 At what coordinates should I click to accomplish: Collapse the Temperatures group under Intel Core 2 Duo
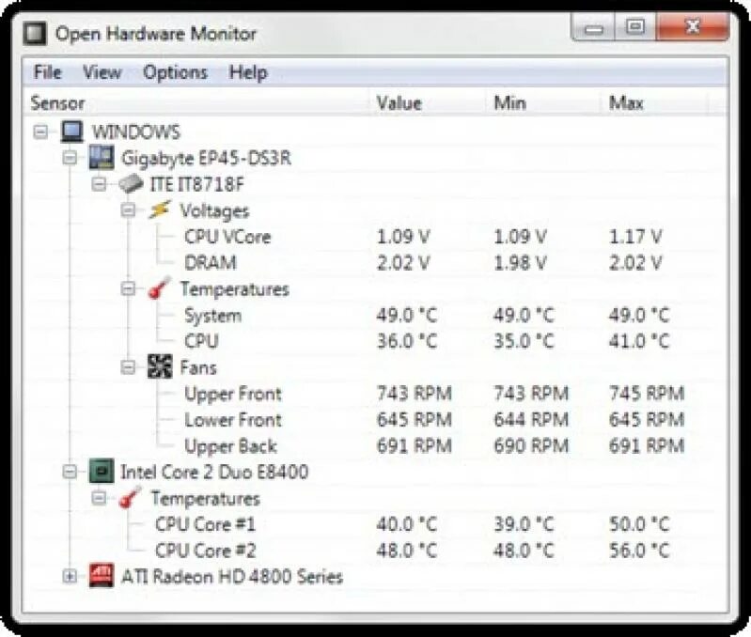99,498
